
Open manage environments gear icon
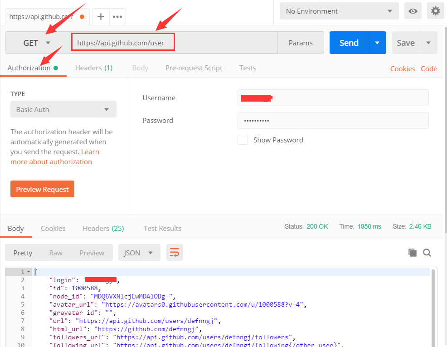[x=435, y=11]
